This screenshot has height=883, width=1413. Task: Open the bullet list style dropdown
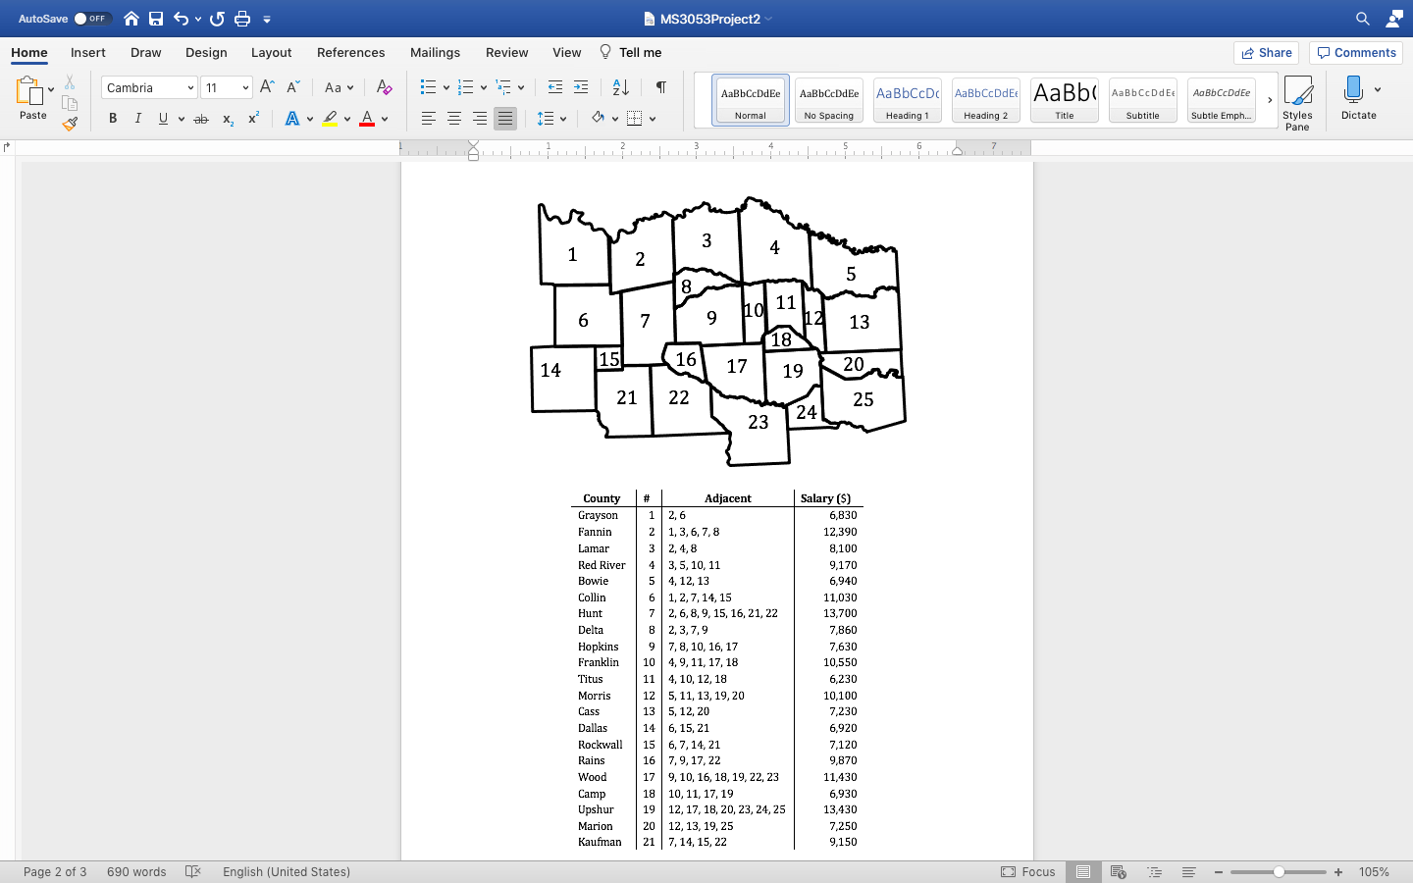tap(445, 87)
